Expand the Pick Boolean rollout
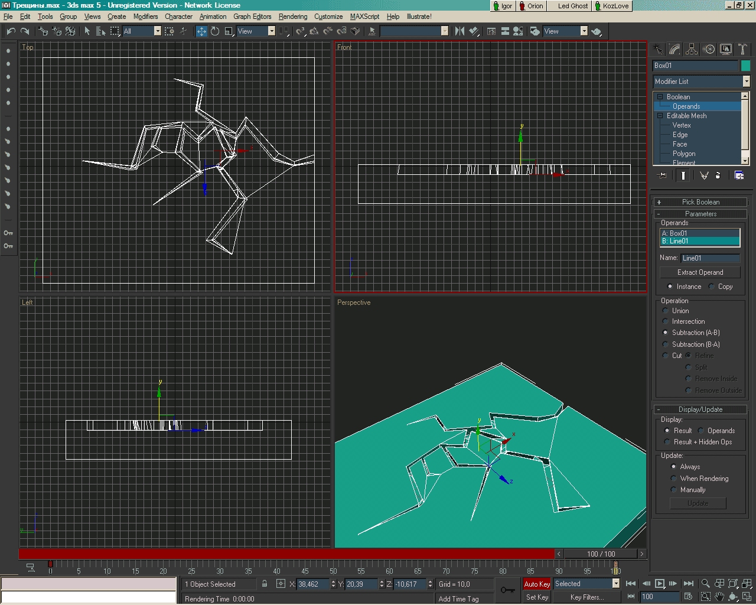Image resolution: width=756 pixels, height=605 pixels. point(700,202)
